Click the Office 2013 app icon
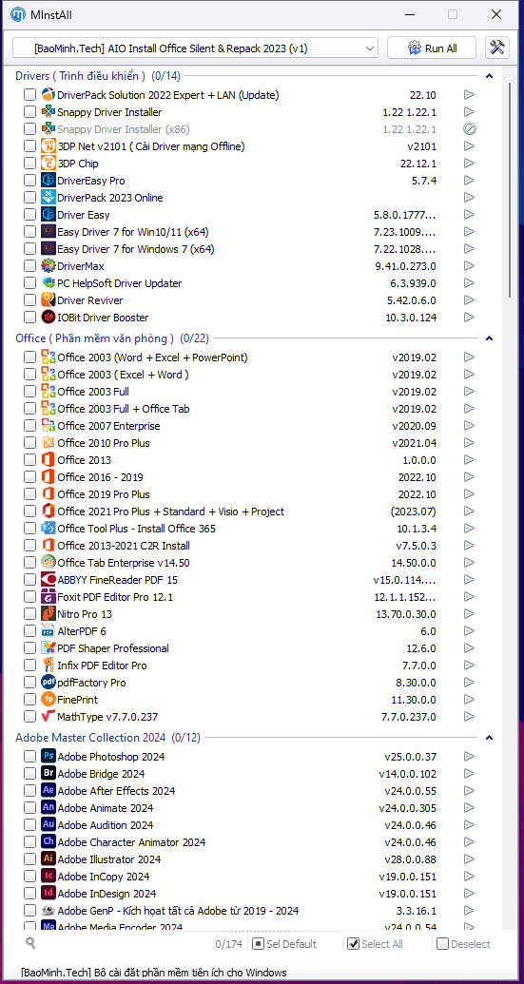This screenshot has width=524, height=984. (49, 460)
